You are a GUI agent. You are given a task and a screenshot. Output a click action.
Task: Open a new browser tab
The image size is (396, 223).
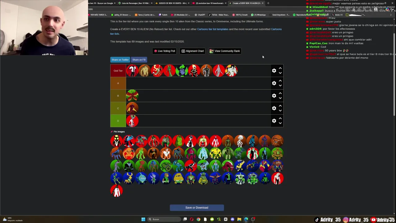[x=268, y=3]
